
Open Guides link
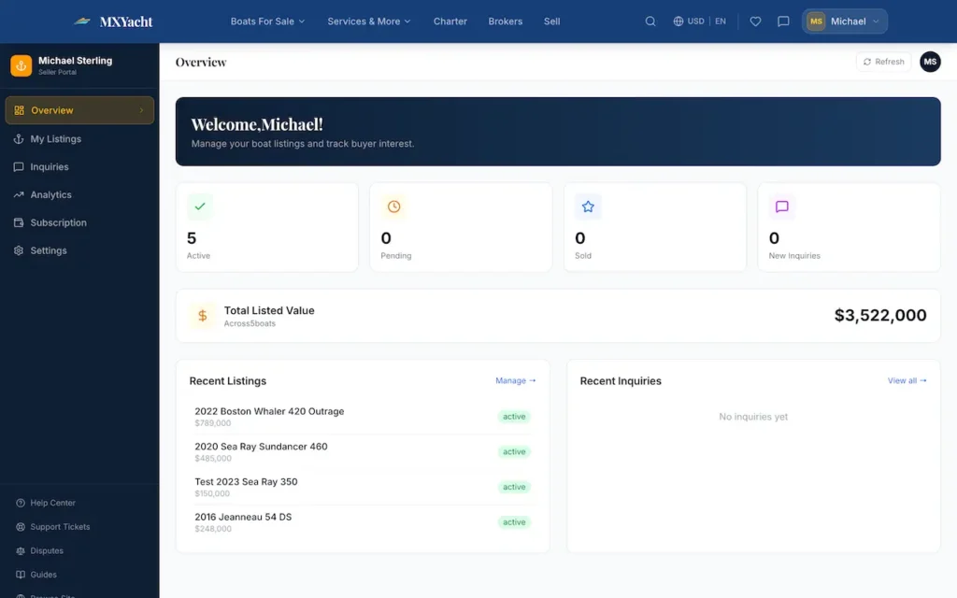coord(43,575)
